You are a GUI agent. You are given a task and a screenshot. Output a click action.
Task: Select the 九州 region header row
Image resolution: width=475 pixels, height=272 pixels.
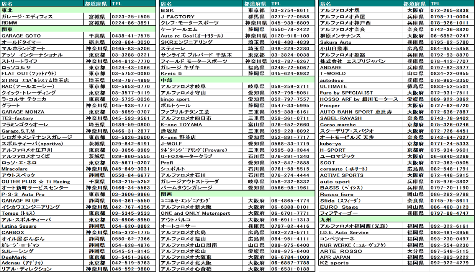(396, 220)
